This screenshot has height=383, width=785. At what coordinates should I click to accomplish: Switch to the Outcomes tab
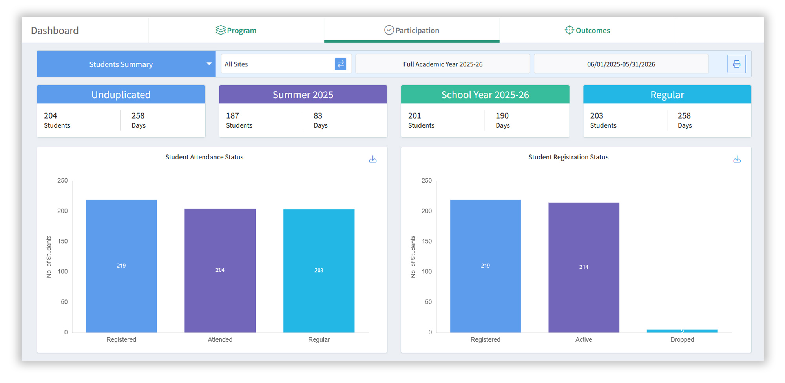point(587,30)
